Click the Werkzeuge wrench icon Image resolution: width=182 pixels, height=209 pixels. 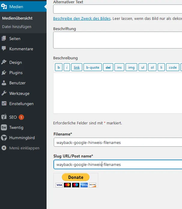coord(4,93)
